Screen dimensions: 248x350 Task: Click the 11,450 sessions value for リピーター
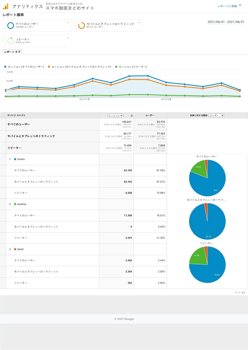[x=128, y=145]
